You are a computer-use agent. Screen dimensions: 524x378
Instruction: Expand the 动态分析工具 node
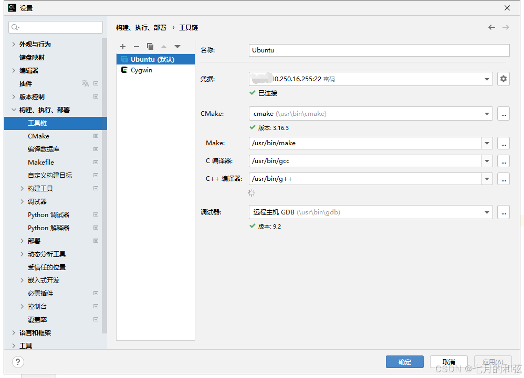click(22, 254)
